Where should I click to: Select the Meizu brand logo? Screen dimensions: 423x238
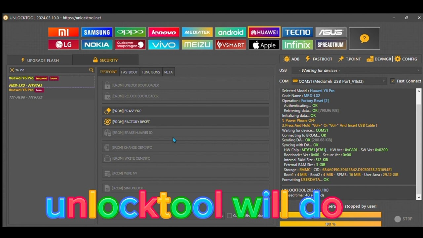click(197, 45)
